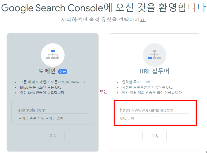Click the URL 접두어 card heading
The height and width of the screenshot is (153, 207).
pyautogui.click(x=154, y=71)
